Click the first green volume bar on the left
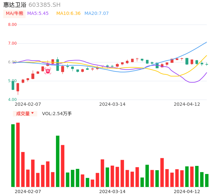 pos(13,155)
